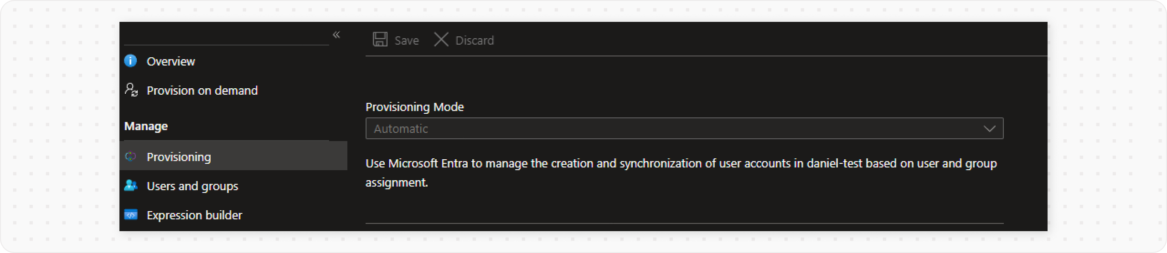
Task: Click the Provision on demand user-sync icon
Action: tap(131, 90)
